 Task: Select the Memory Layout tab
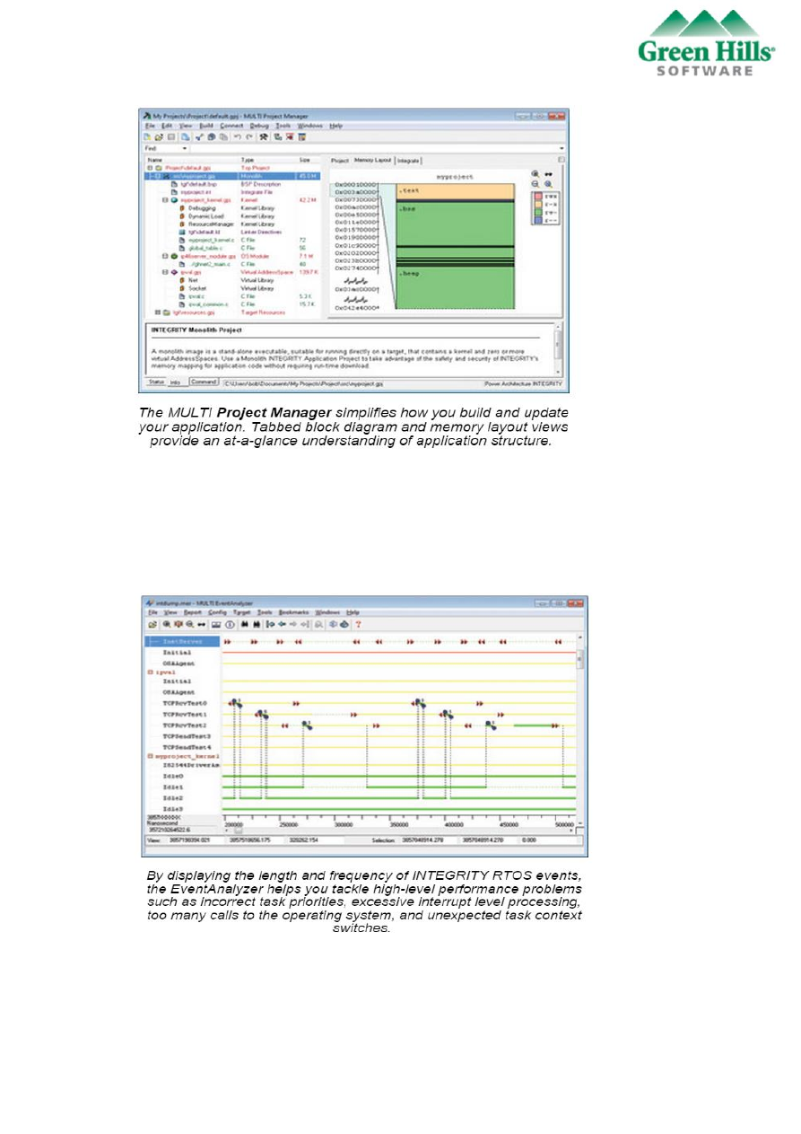tap(373, 160)
